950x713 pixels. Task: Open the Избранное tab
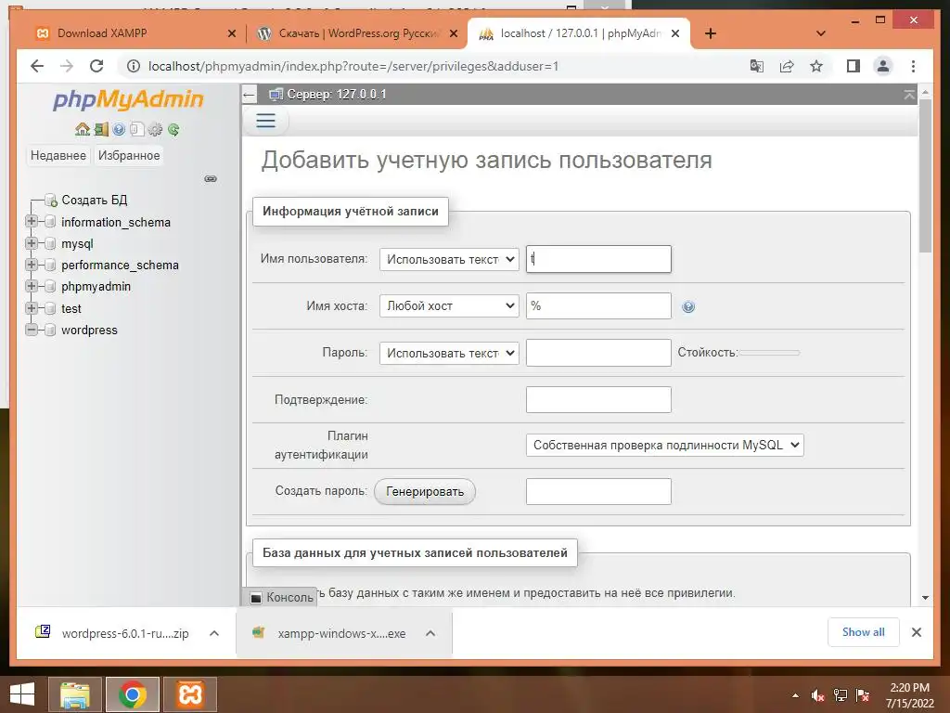129,155
